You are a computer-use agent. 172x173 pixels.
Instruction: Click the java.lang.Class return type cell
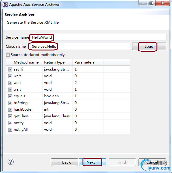(57, 116)
